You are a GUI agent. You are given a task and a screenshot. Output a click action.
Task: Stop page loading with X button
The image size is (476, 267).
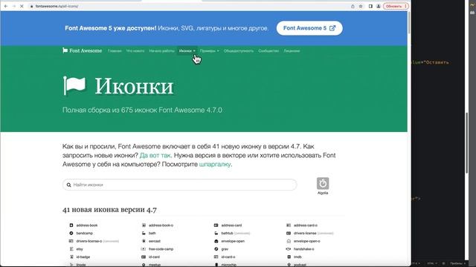[x=22, y=6]
